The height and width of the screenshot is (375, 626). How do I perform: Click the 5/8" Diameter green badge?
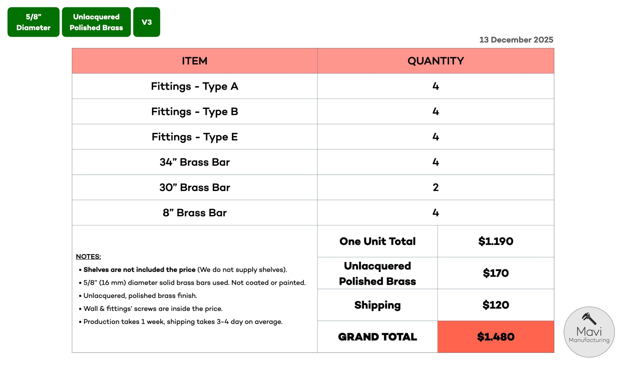[x=33, y=22]
